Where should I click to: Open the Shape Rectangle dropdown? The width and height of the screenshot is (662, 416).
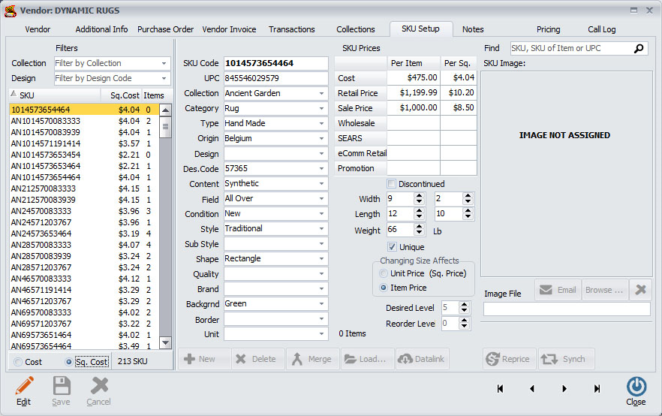click(322, 259)
